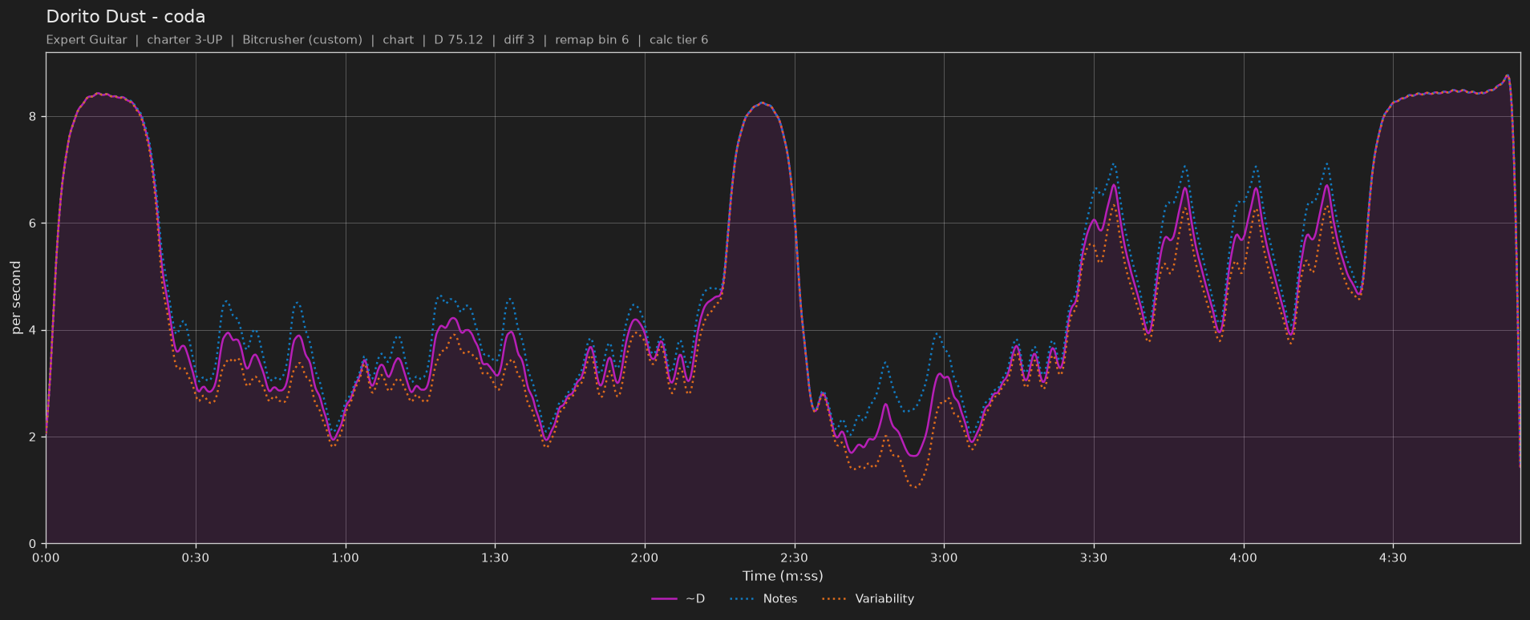
Task: Click the '0:30' x-axis tick label
Action: point(196,558)
